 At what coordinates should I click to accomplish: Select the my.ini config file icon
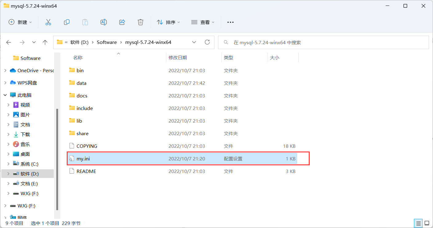point(72,159)
